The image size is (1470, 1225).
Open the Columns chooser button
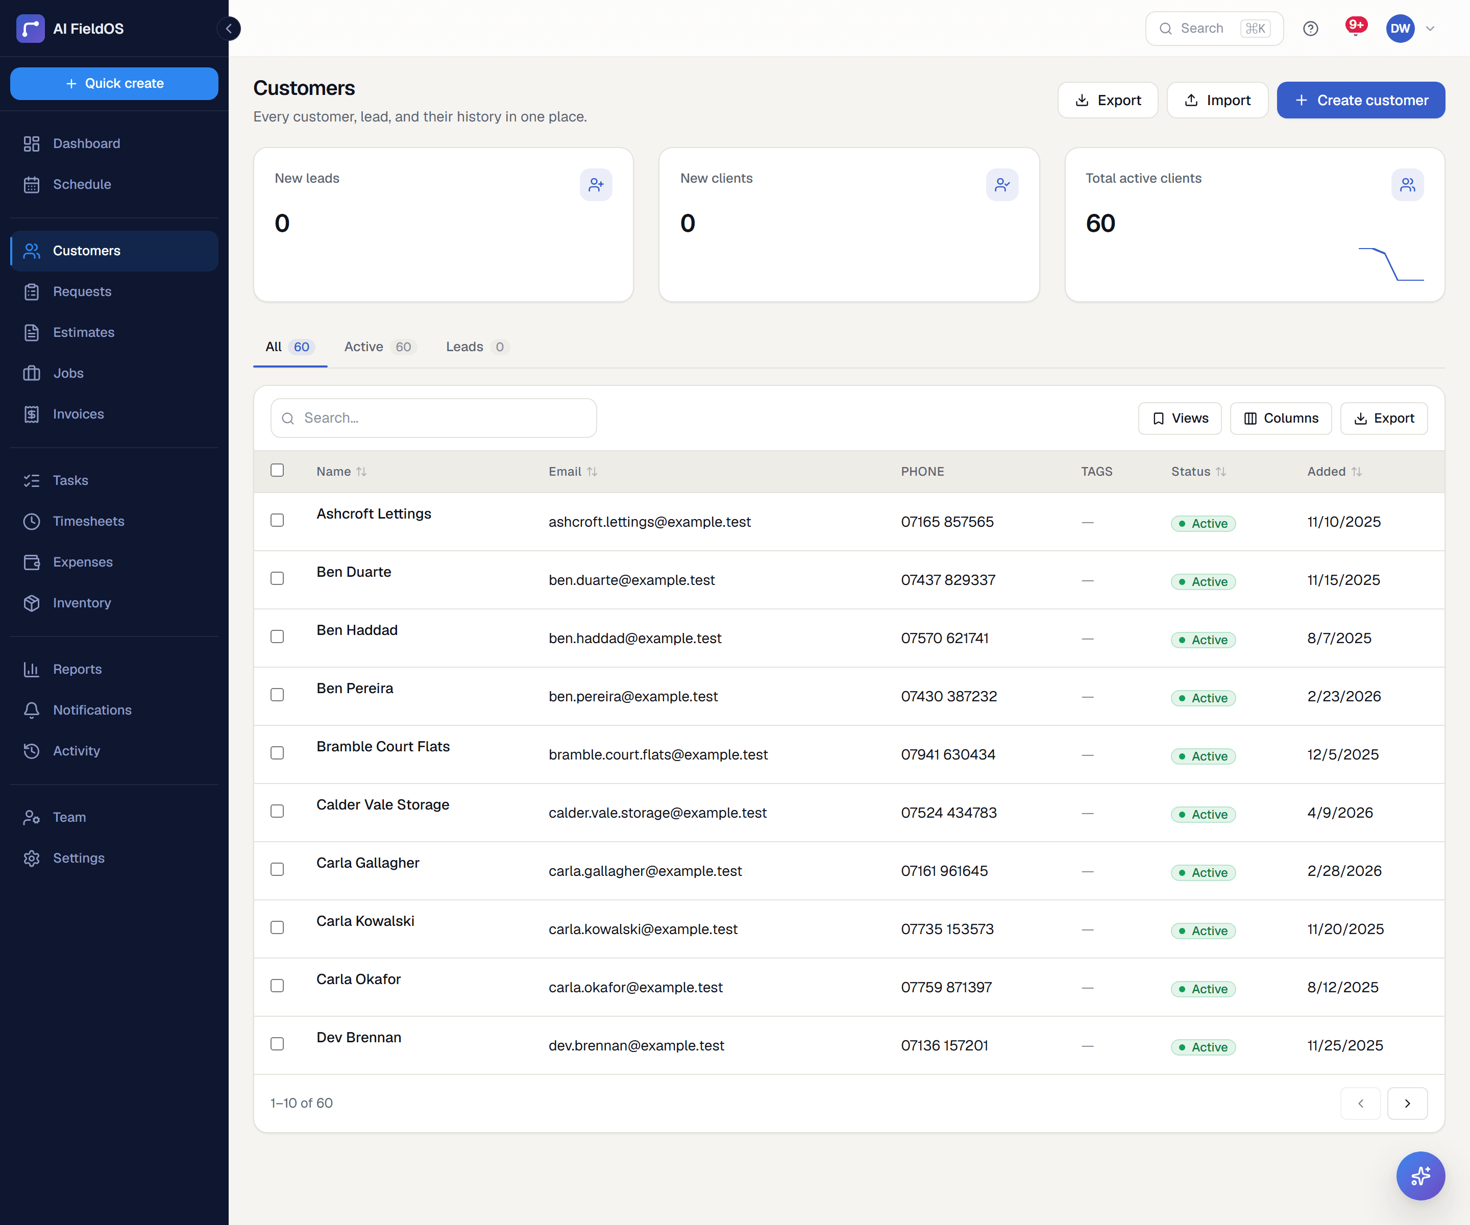coord(1280,419)
